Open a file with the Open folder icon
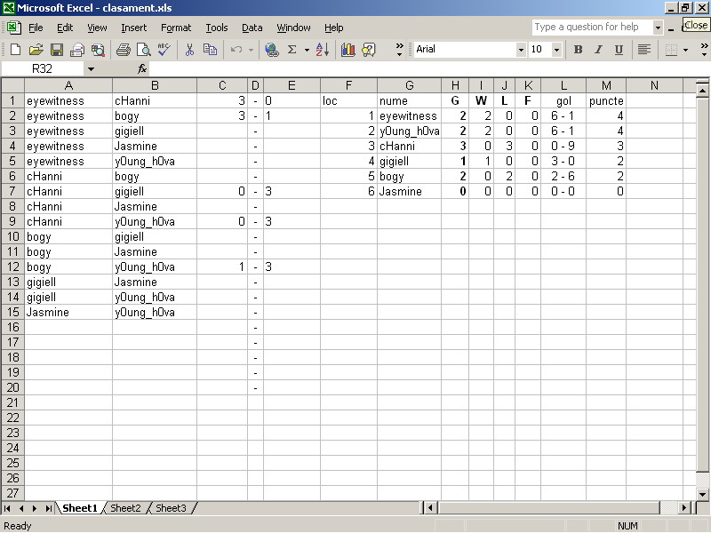This screenshot has width=711, height=533. click(x=36, y=50)
